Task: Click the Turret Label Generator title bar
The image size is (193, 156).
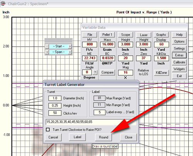Action: (x=91, y=85)
